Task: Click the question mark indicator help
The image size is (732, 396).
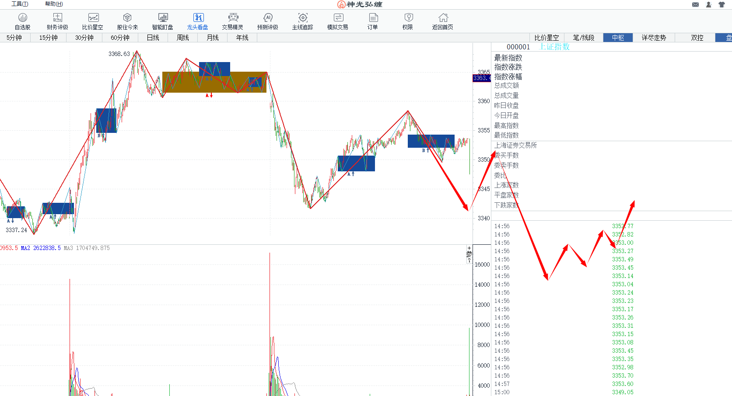Action: click(x=469, y=261)
